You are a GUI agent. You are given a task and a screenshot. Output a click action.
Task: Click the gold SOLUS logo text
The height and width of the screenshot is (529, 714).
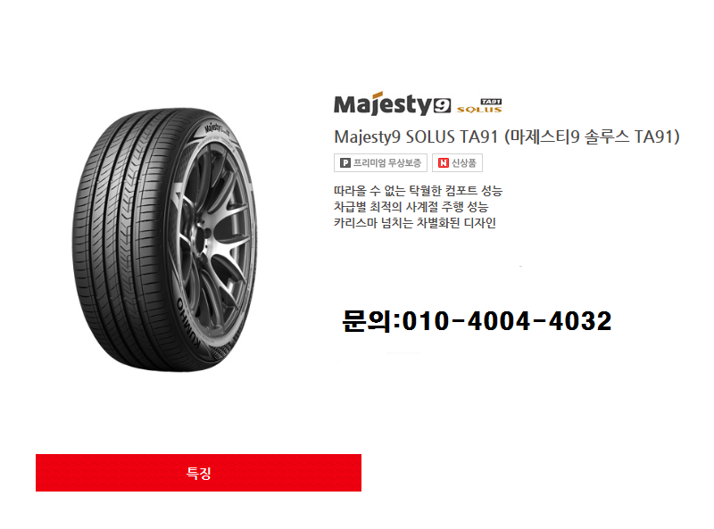pyautogui.click(x=479, y=109)
